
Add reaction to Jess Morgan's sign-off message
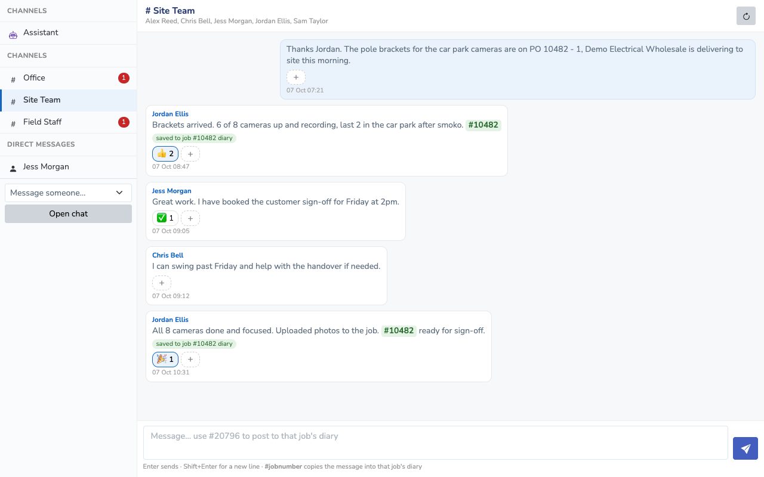pyautogui.click(x=190, y=218)
